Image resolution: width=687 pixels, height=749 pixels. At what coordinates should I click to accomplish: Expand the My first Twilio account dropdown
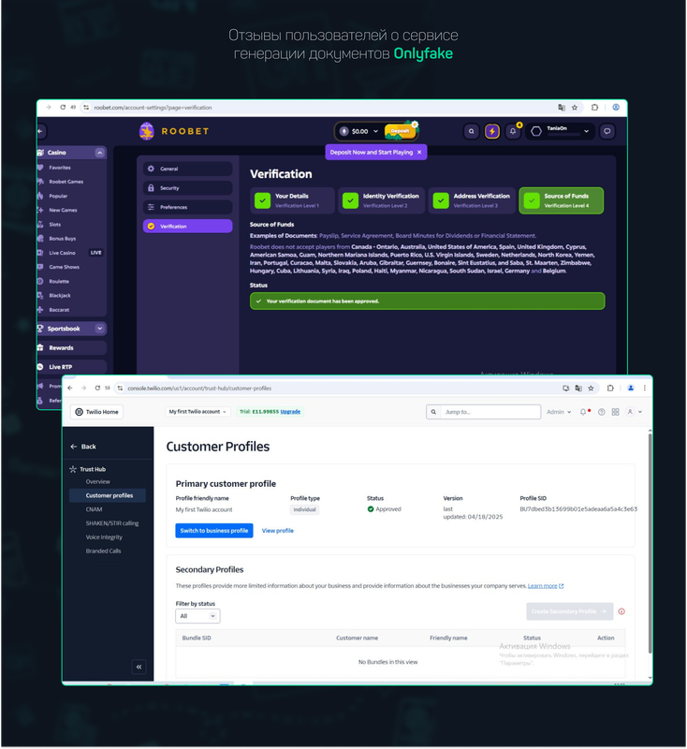196,412
